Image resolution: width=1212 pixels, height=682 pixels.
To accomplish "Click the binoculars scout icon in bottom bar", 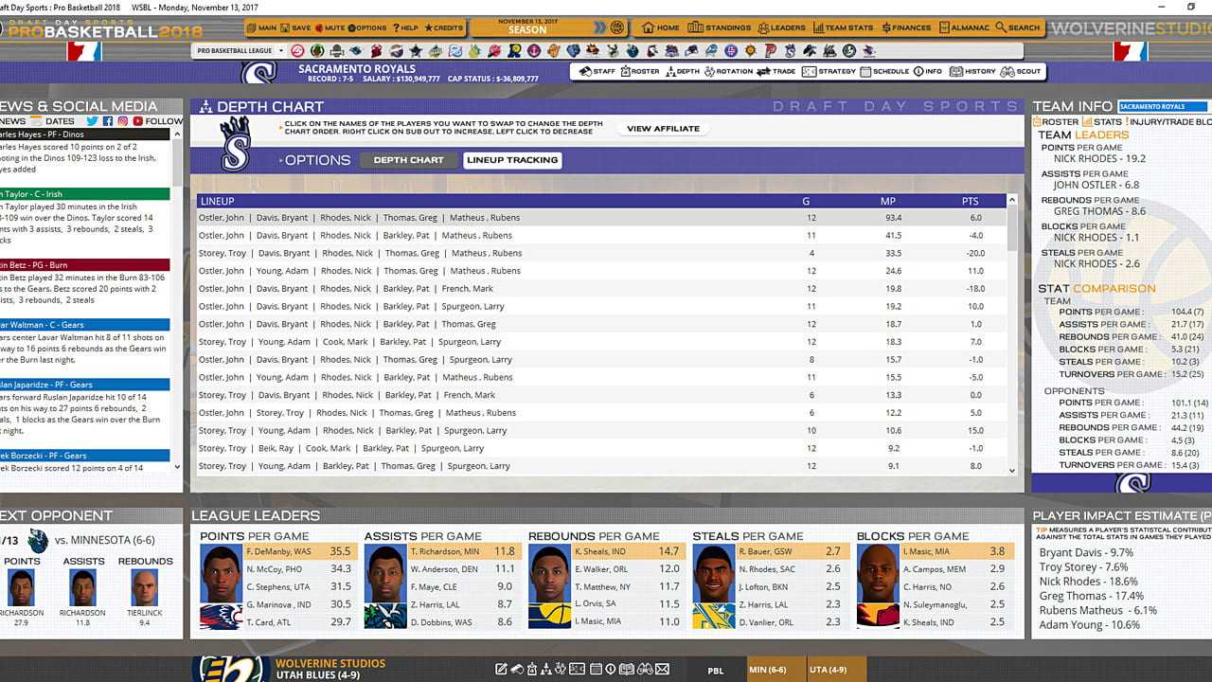I will coord(643,670).
